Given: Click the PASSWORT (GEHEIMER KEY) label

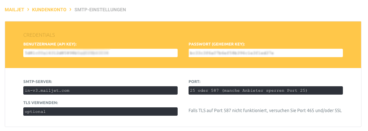Looking at the screenshot, I should pos(217,44).
